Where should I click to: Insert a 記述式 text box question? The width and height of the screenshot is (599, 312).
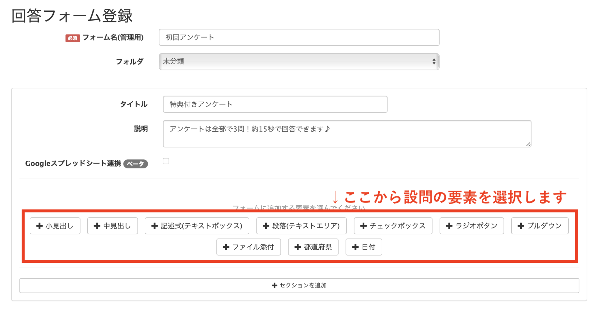pyautogui.click(x=197, y=226)
